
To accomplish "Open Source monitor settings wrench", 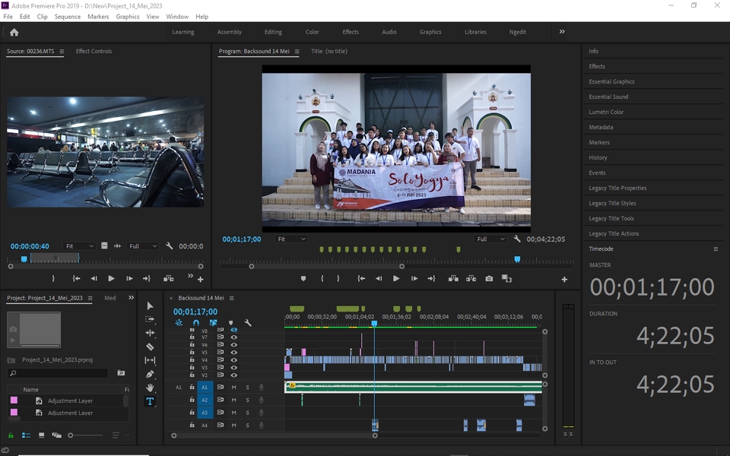I will click(x=170, y=245).
